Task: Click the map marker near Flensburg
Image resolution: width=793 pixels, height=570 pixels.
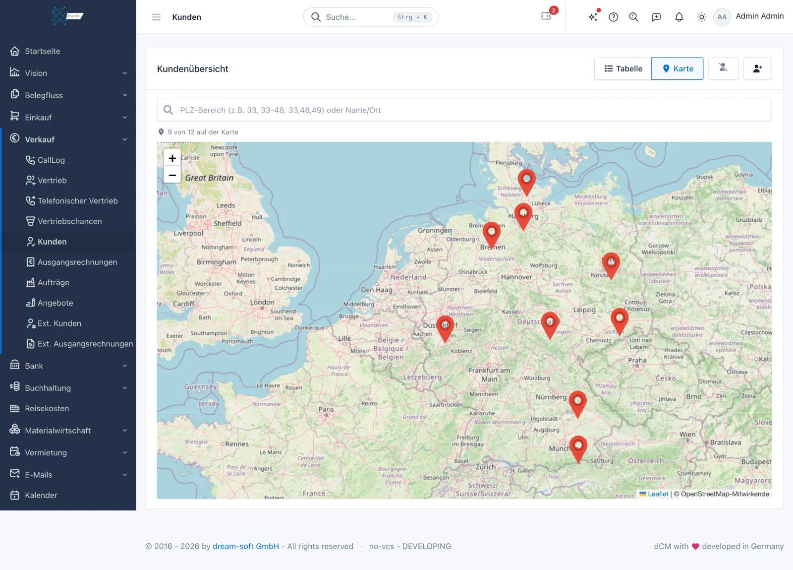Action: pyautogui.click(x=526, y=182)
